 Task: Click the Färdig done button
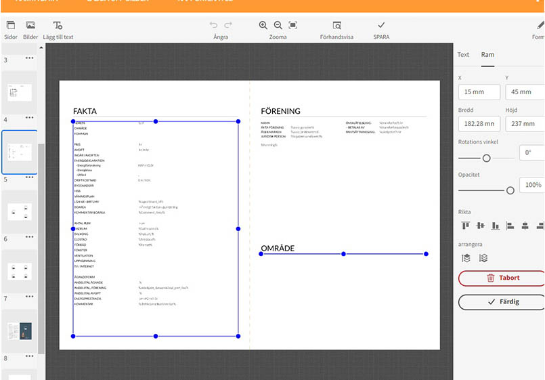point(502,301)
